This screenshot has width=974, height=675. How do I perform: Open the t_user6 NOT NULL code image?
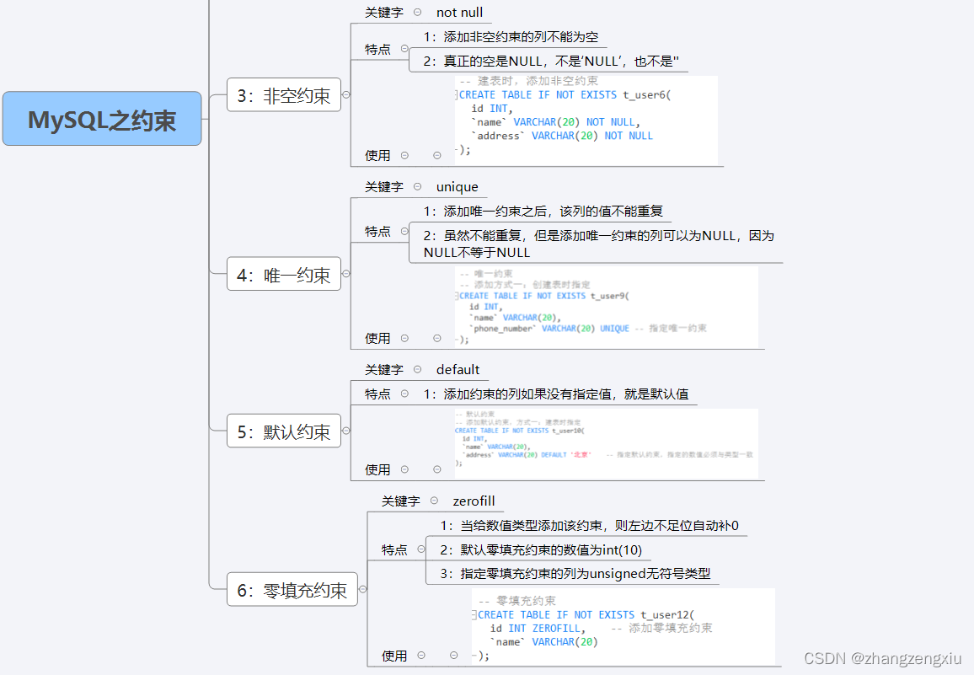click(x=586, y=120)
